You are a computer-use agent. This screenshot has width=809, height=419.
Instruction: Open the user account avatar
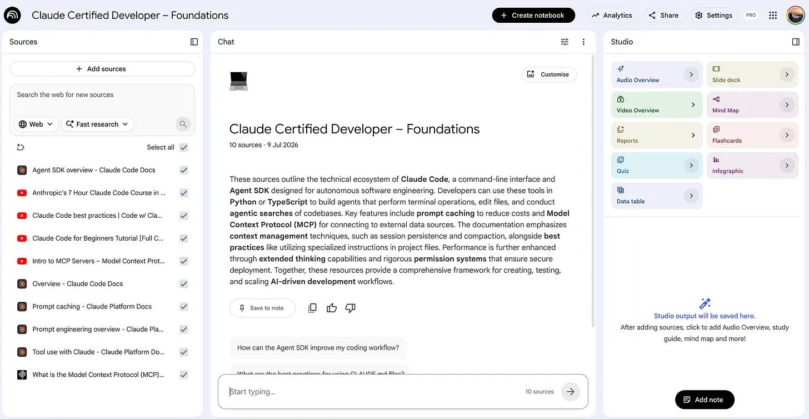click(x=796, y=16)
